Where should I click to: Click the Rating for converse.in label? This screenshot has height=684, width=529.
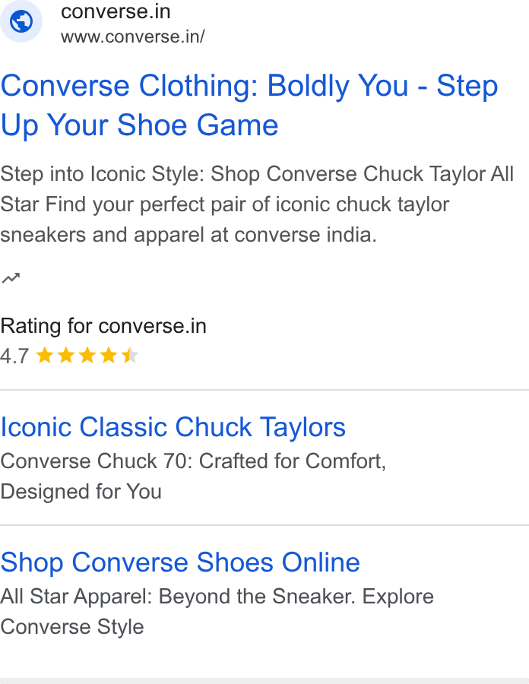[103, 326]
